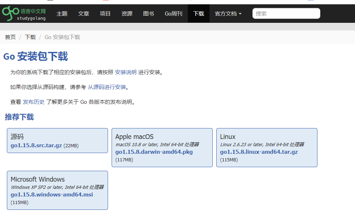The height and width of the screenshot is (216, 355).
Task: Download go1.15.8.linux-amd64.tar.gz
Action: 259,152
